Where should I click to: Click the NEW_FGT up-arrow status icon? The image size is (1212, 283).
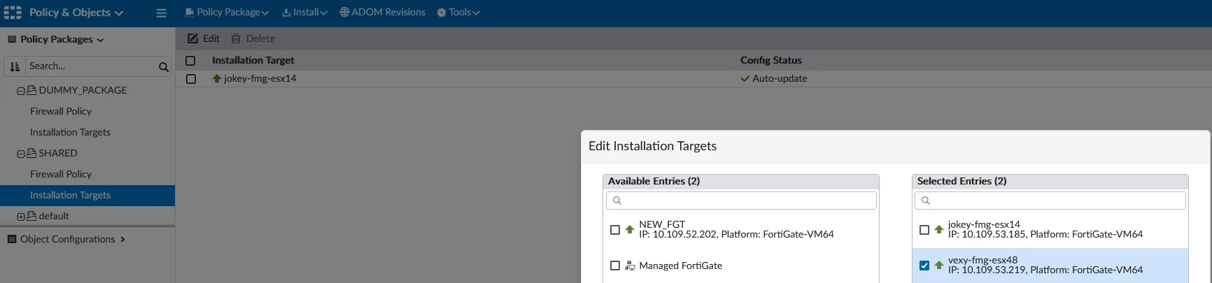point(630,229)
